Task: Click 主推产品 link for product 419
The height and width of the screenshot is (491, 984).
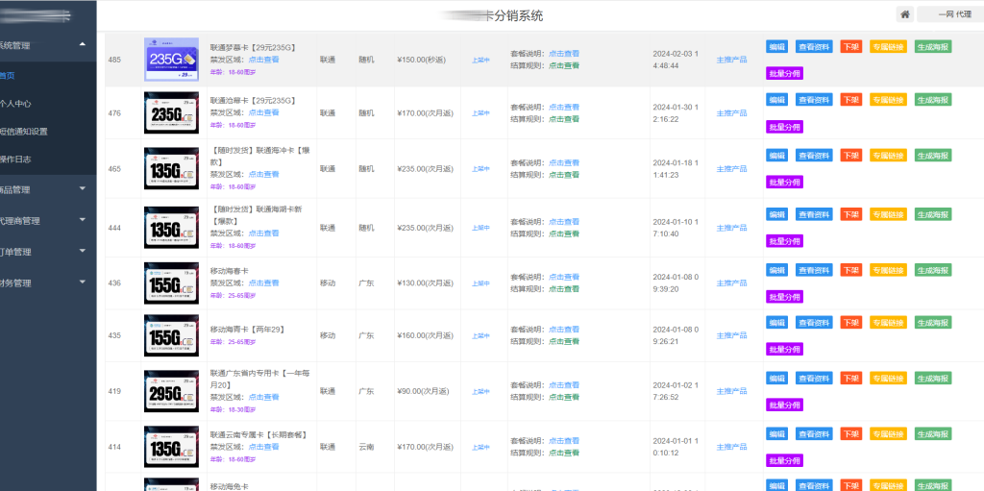Action: click(731, 391)
